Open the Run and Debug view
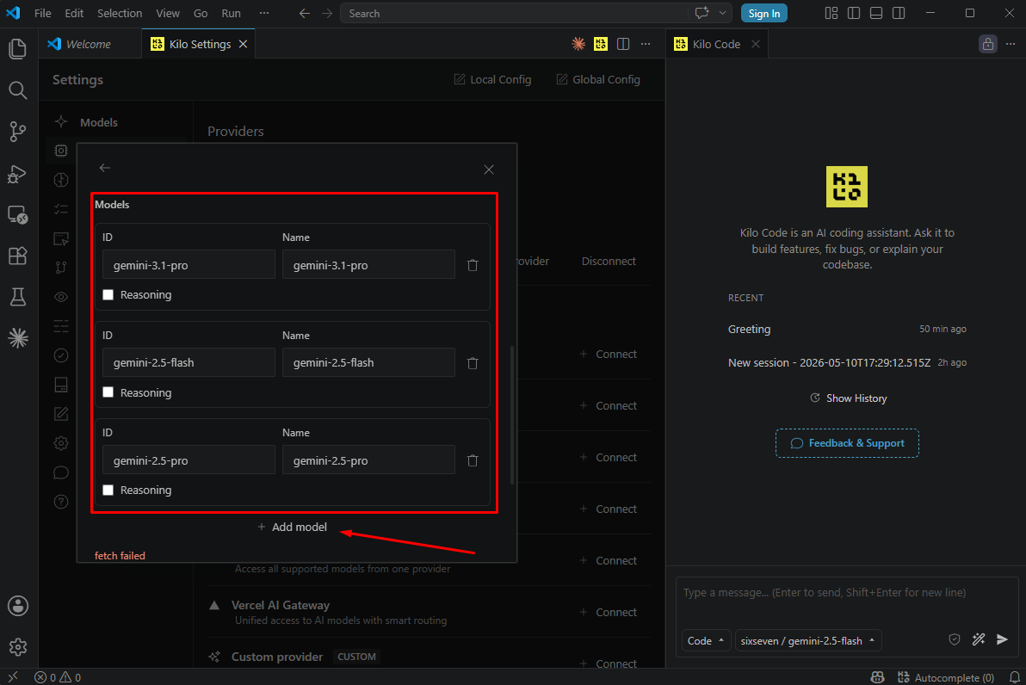Screen dimensions: 1026x685 (18, 173)
